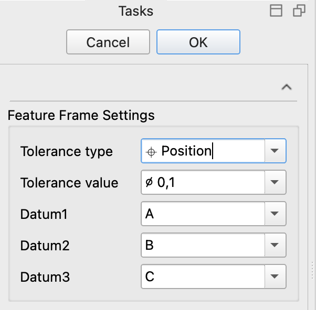316x310 pixels.
Task: Click the position crosshair symbol icon
Action: (152, 152)
